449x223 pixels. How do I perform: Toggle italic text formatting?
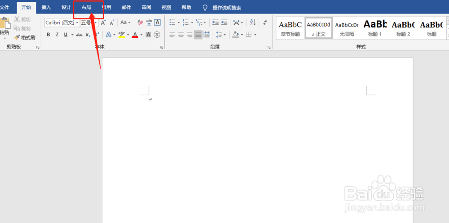point(57,35)
